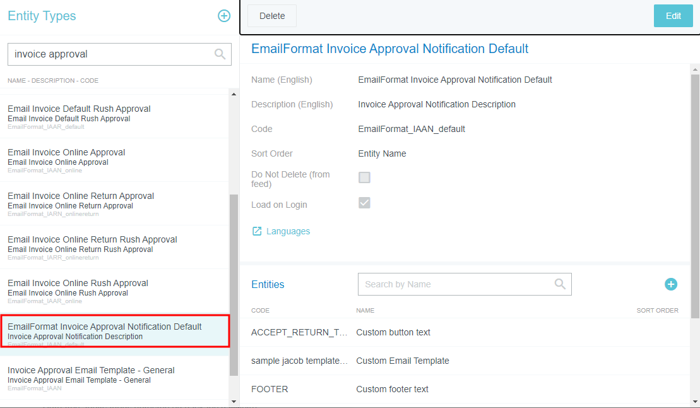This screenshot has width=700, height=408.
Task: Click the Edit button
Action: (x=673, y=16)
